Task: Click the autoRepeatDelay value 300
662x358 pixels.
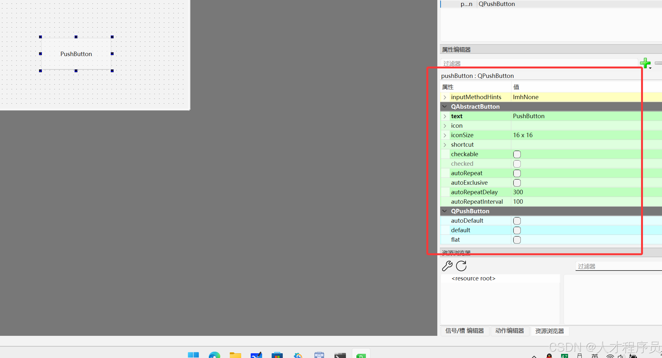Action: tap(518, 192)
